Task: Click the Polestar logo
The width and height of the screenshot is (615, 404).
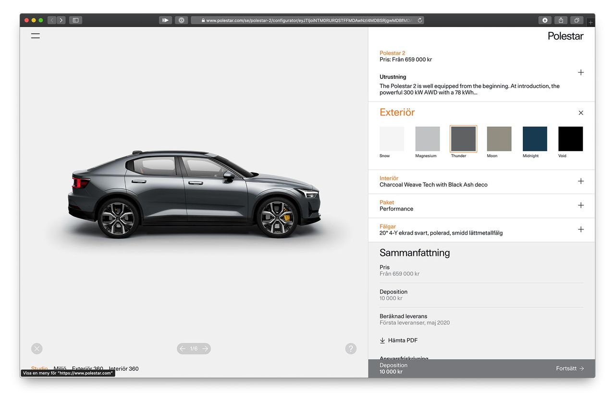Action: tap(566, 36)
